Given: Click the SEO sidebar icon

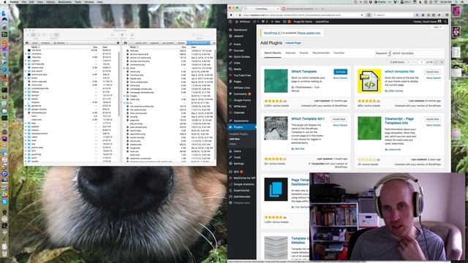Looking at the screenshot, I should pyautogui.click(x=230, y=172).
